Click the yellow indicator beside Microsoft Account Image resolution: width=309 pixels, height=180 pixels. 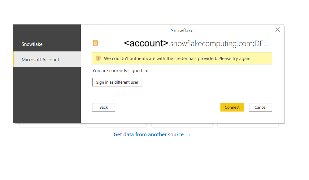(x=13, y=59)
